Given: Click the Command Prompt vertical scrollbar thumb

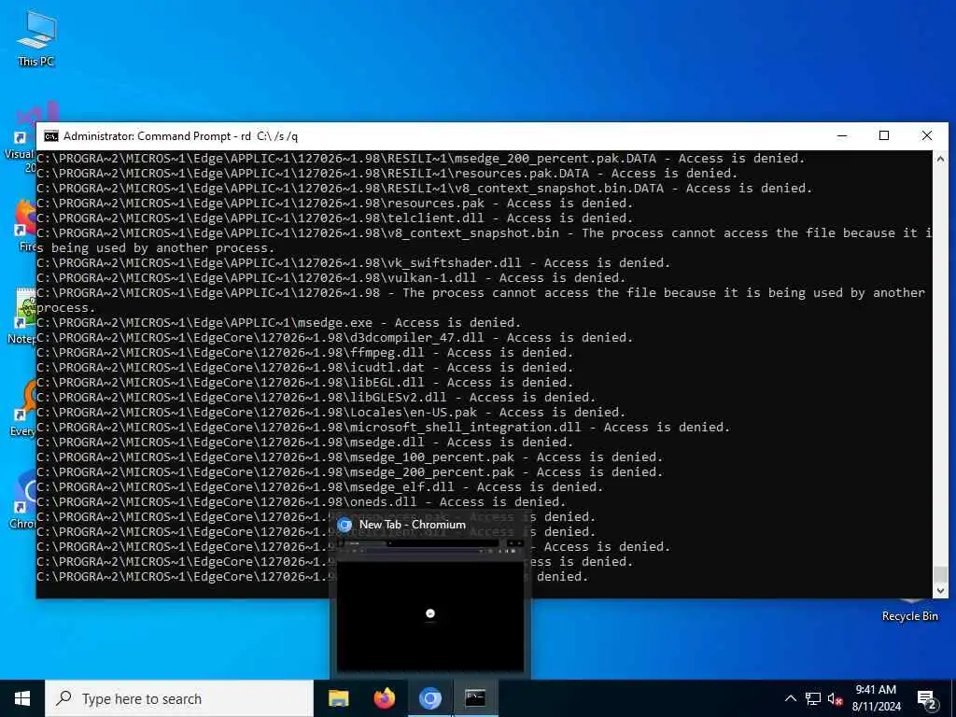Looking at the screenshot, I should coord(940,574).
